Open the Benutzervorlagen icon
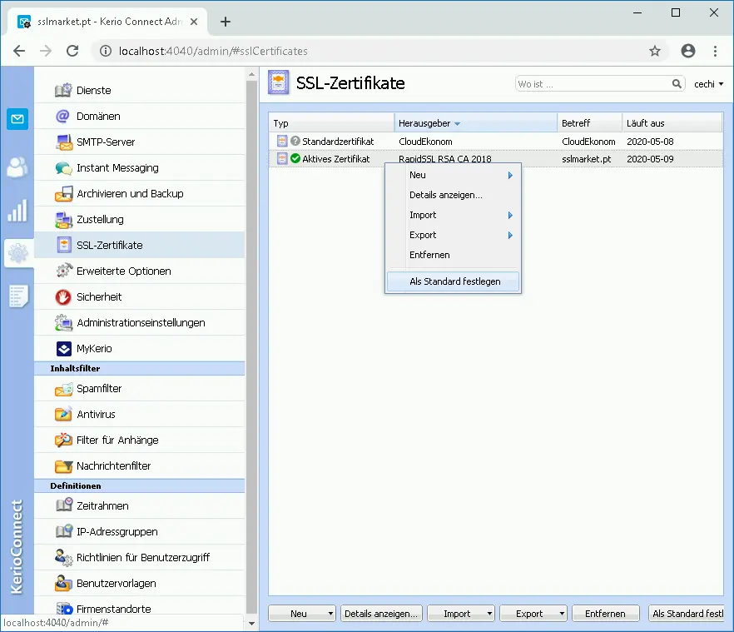 pos(63,583)
